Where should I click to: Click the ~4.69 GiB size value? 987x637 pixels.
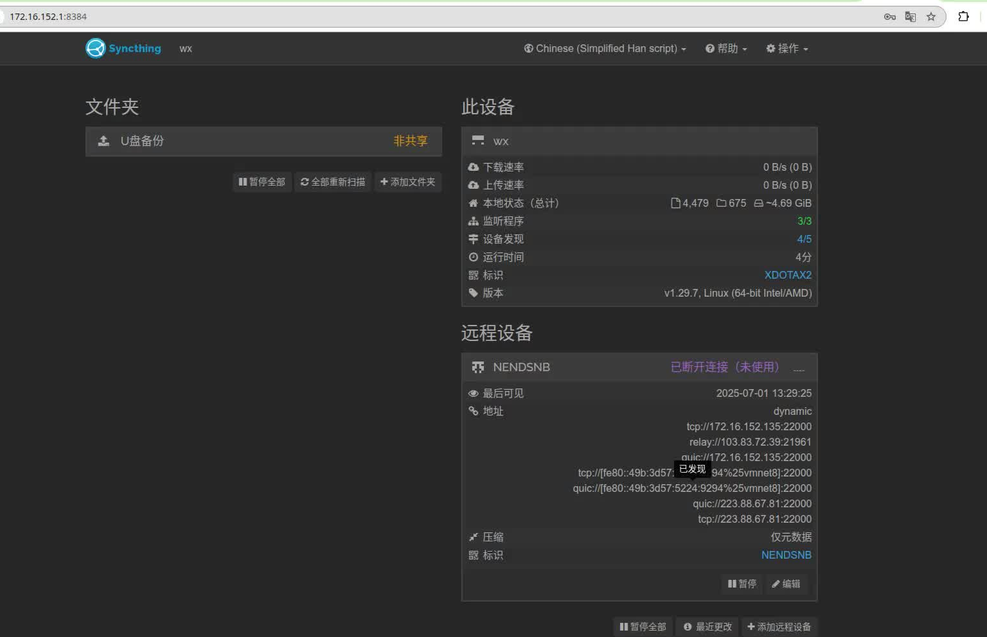coord(783,203)
